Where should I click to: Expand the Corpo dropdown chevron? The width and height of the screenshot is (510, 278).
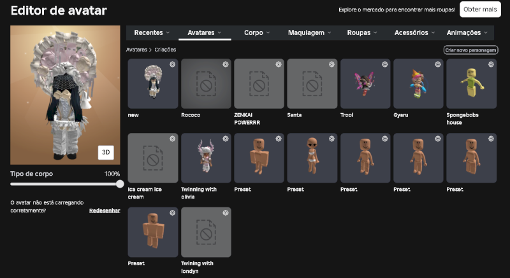tap(268, 33)
